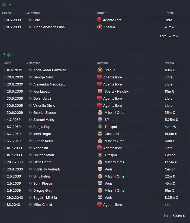This screenshot has height=223, width=190.
Task: Sort Bajas list by Destino header
Action: pos(102,63)
